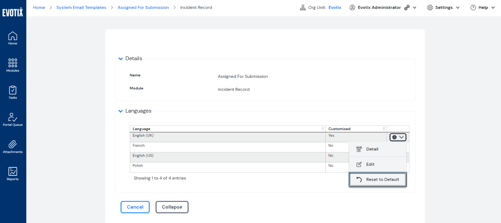Click the Detail list icon in the menu
The width and height of the screenshot is (501, 223).
tap(359, 149)
